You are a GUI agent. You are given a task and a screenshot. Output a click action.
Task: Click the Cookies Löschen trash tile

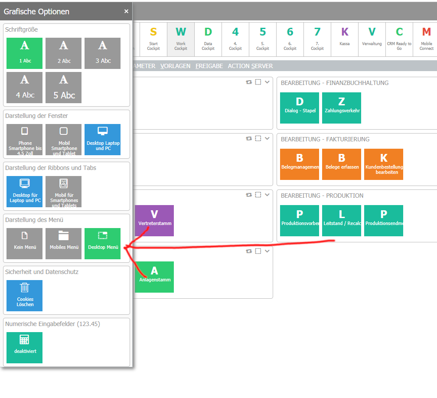(24, 295)
